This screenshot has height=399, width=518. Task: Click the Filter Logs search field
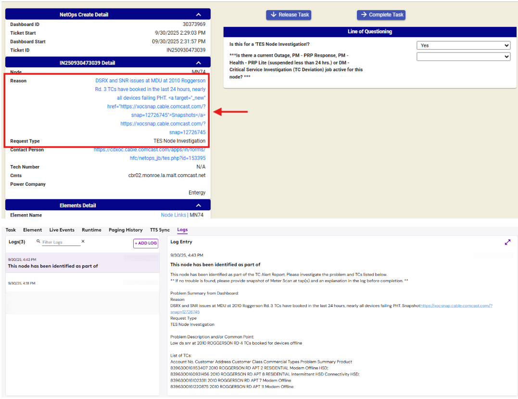(60, 242)
